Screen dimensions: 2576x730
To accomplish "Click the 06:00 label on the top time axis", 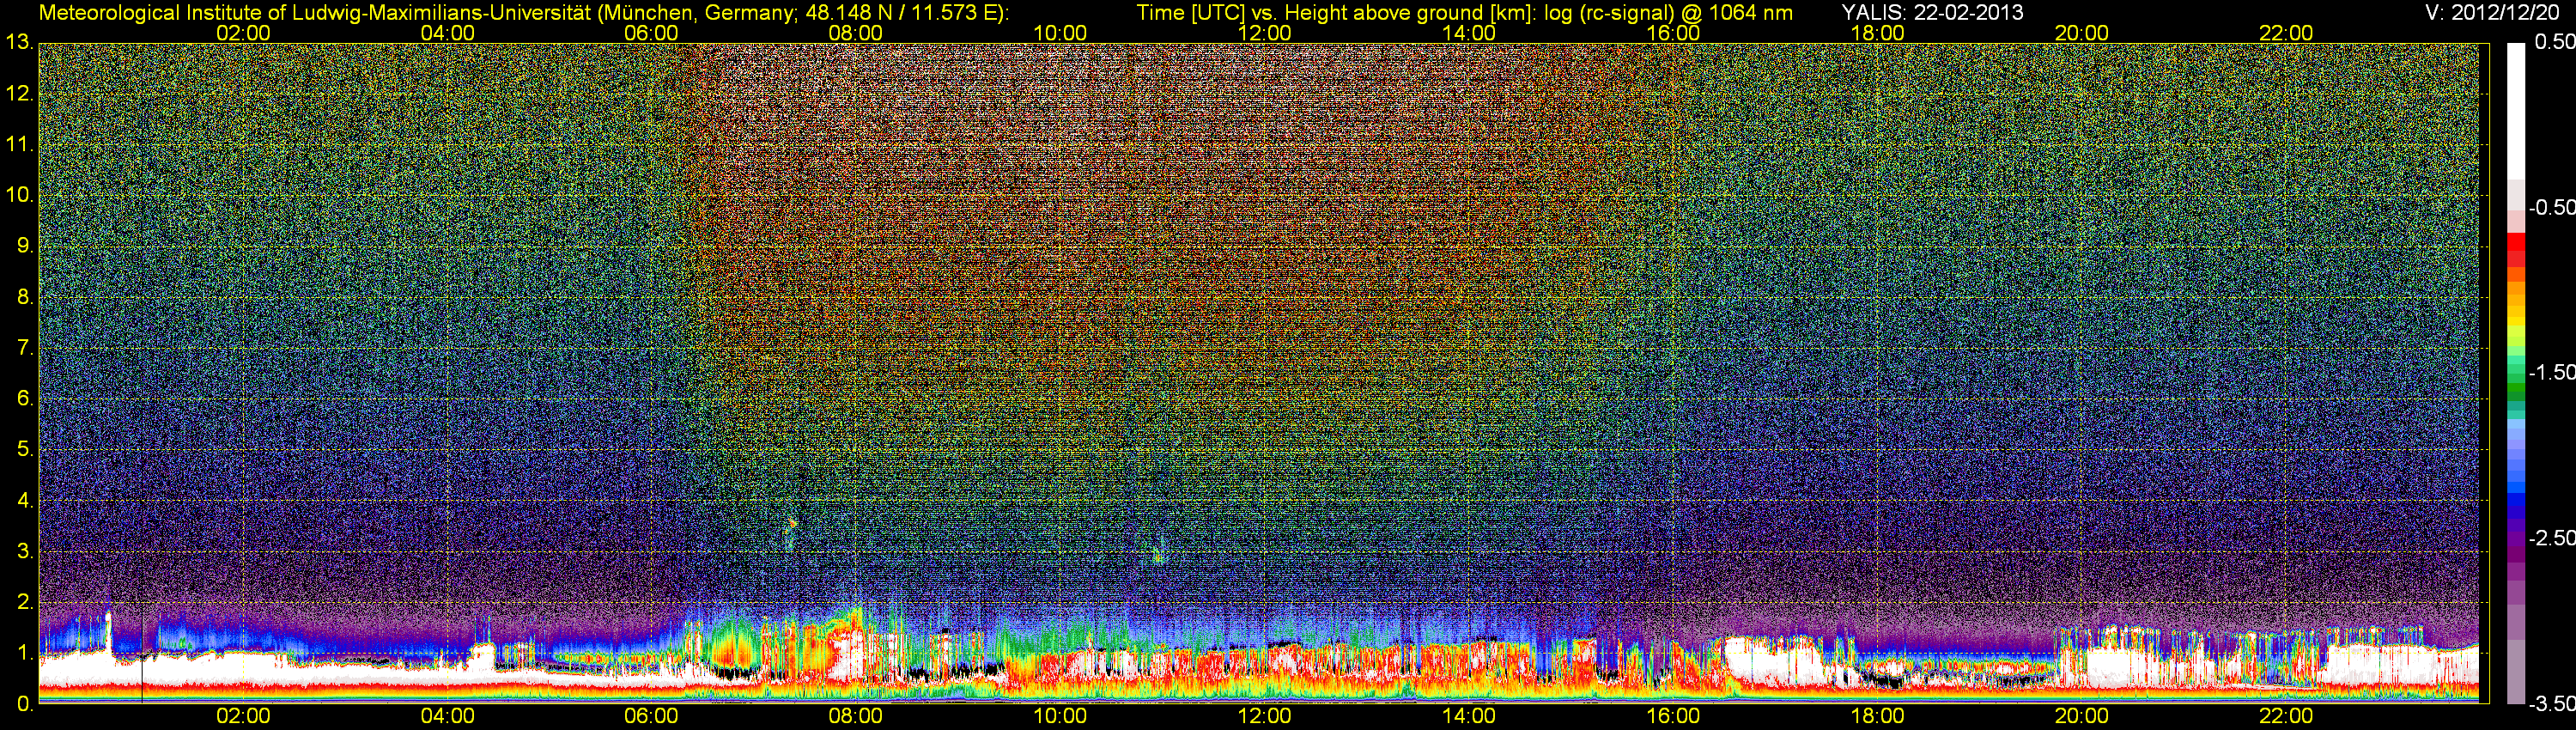I will click(x=651, y=33).
